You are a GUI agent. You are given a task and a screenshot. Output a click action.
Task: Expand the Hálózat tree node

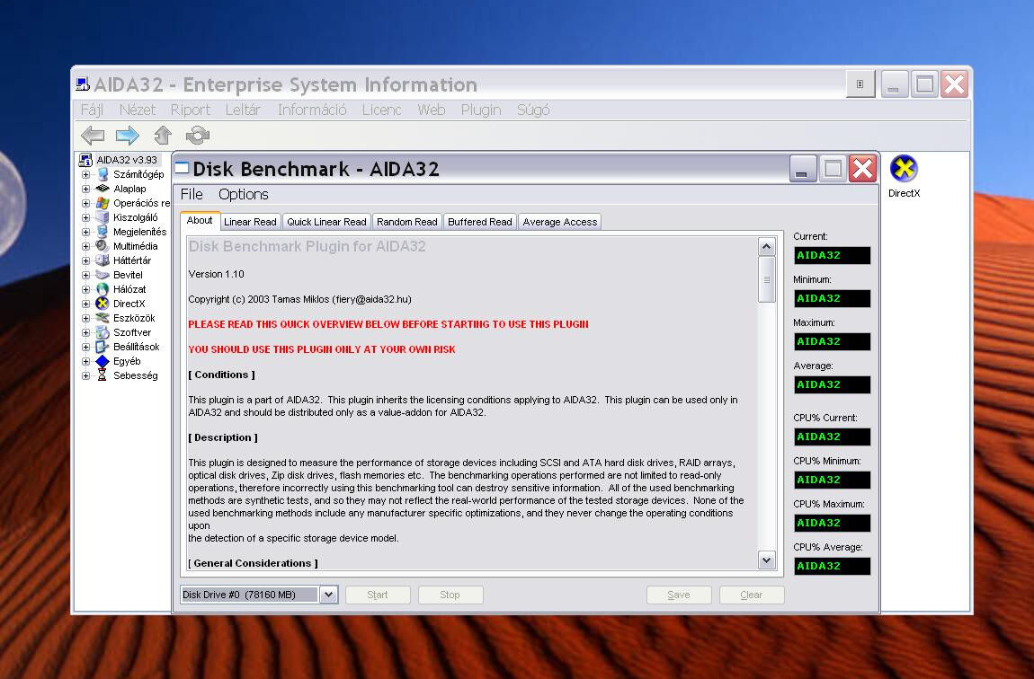pyautogui.click(x=85, y=289)
